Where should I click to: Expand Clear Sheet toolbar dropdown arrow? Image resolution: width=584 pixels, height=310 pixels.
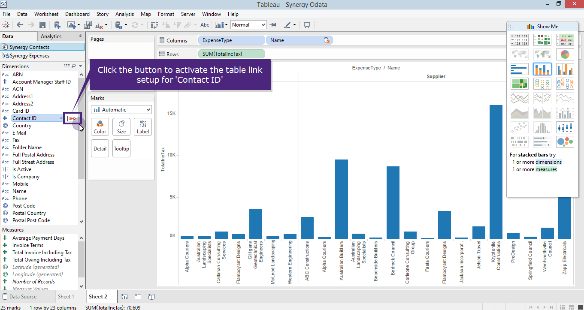(106, 25)
